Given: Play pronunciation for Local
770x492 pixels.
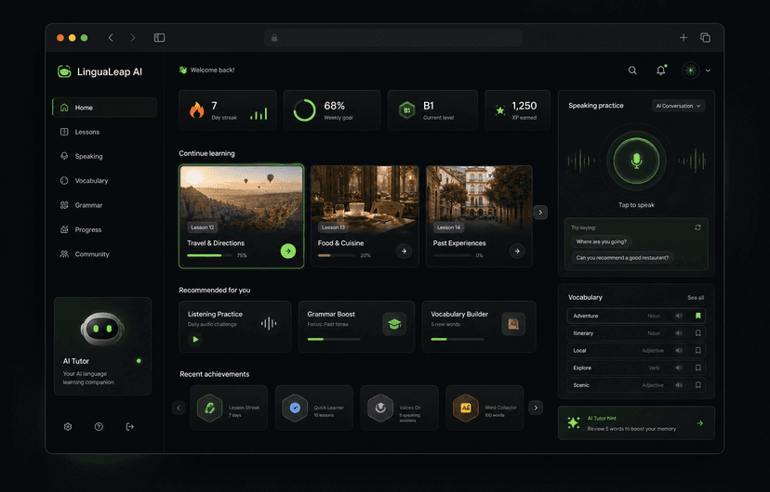Looking at the screenshot, I should [x=679, y=350].
